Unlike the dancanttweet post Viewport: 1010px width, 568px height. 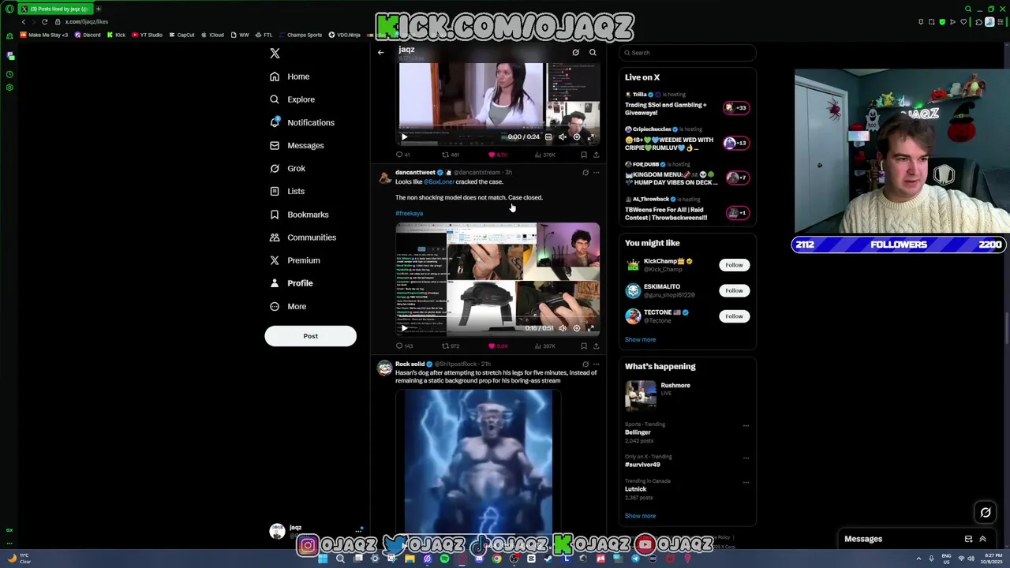(x=497, y=346)
